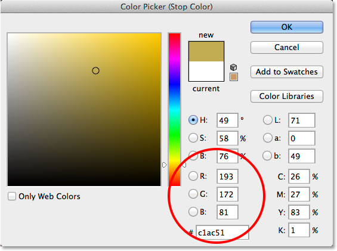Click the H value field showing 49
337x251 pixels.
click(227, 120)
